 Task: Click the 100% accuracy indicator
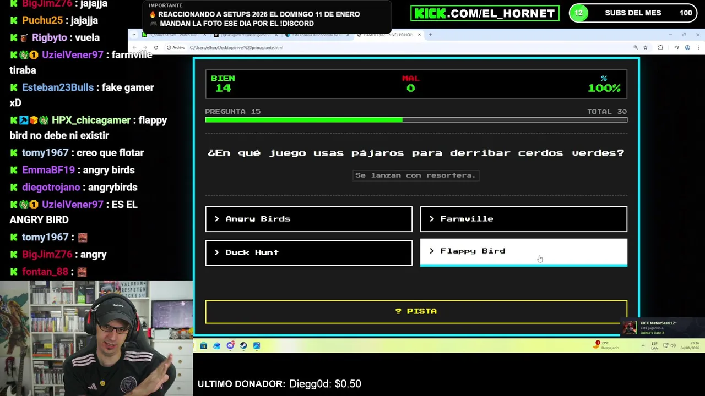(604, 84)
